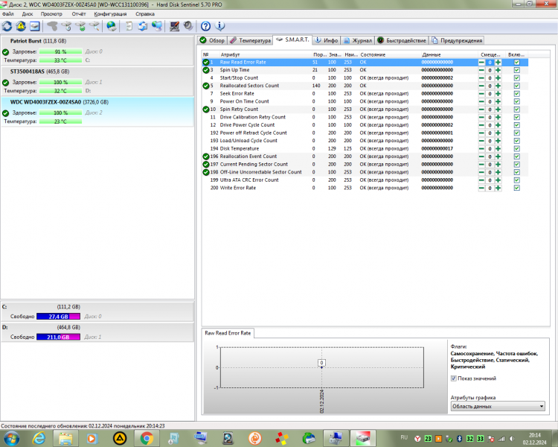
Task: Open Google Chrome from the taskbar
Action: tap(147, 438)
